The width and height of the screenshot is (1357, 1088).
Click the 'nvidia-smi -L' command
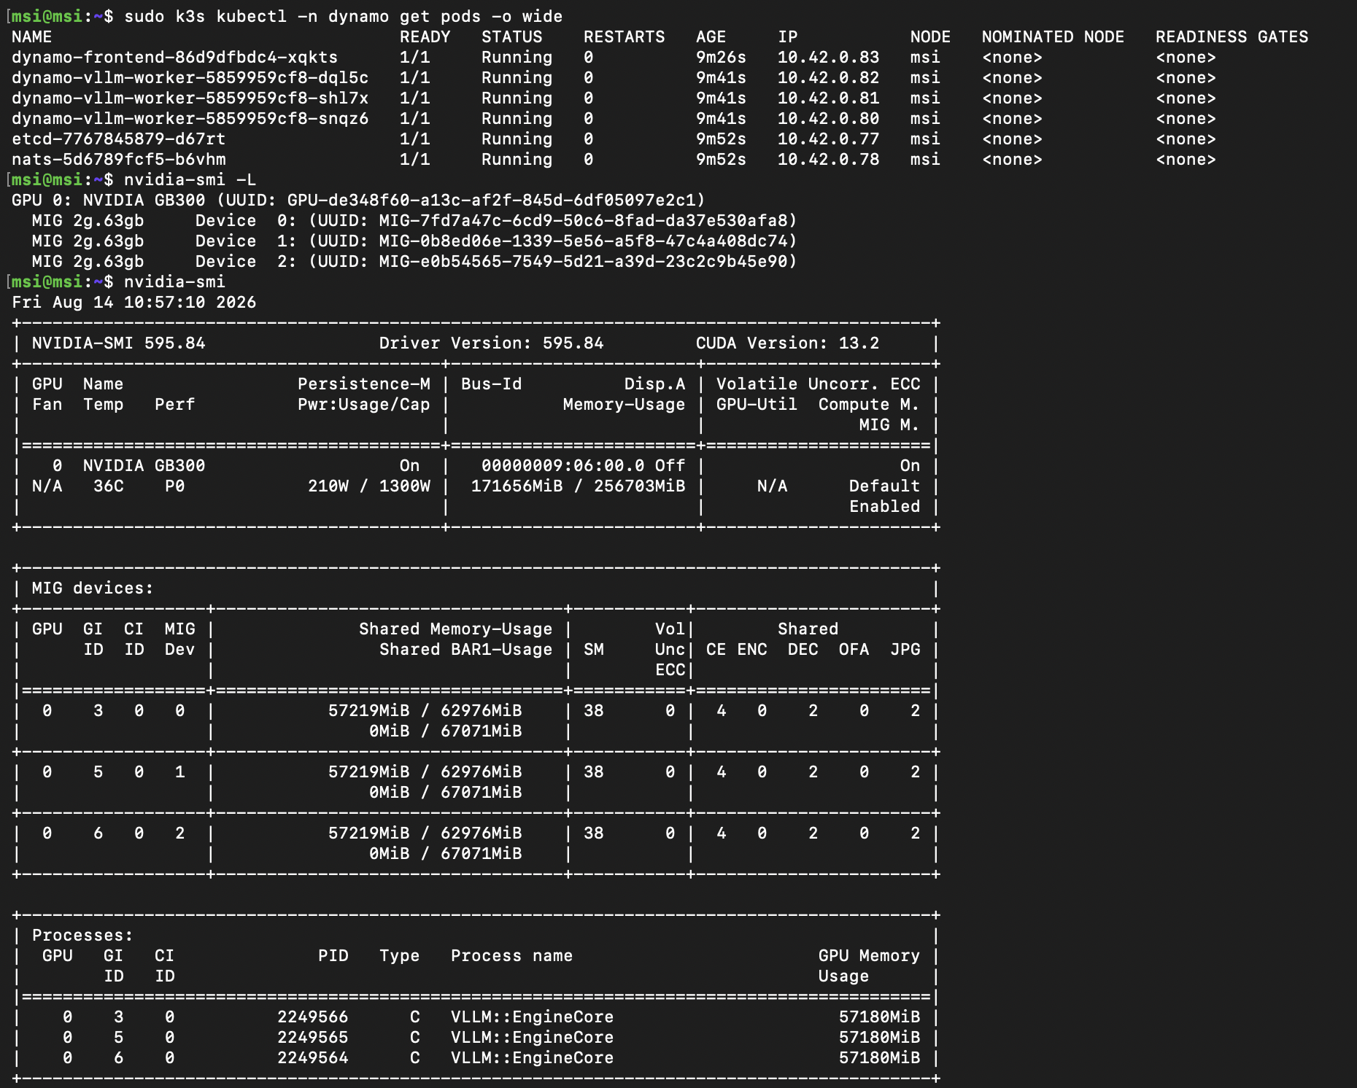pyautogui.click(x=190, y=179)
